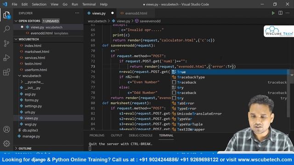Select the TextIOWrapper suggestion
The width and height of the screenshot is (294, 165).
click(230, 129)
